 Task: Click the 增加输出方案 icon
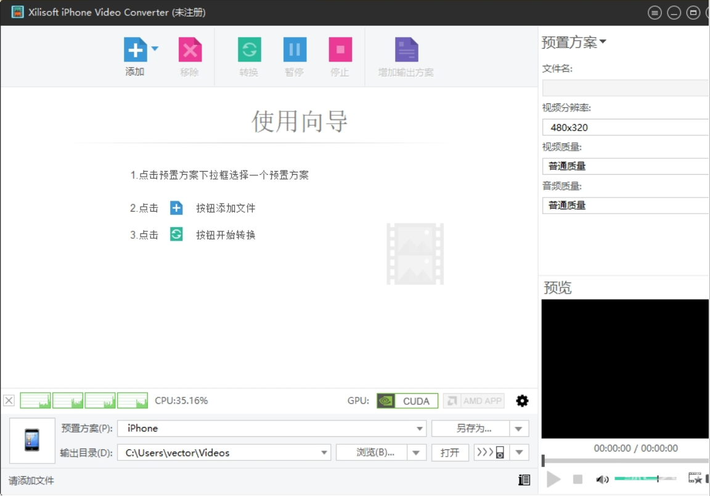(406, 50)
